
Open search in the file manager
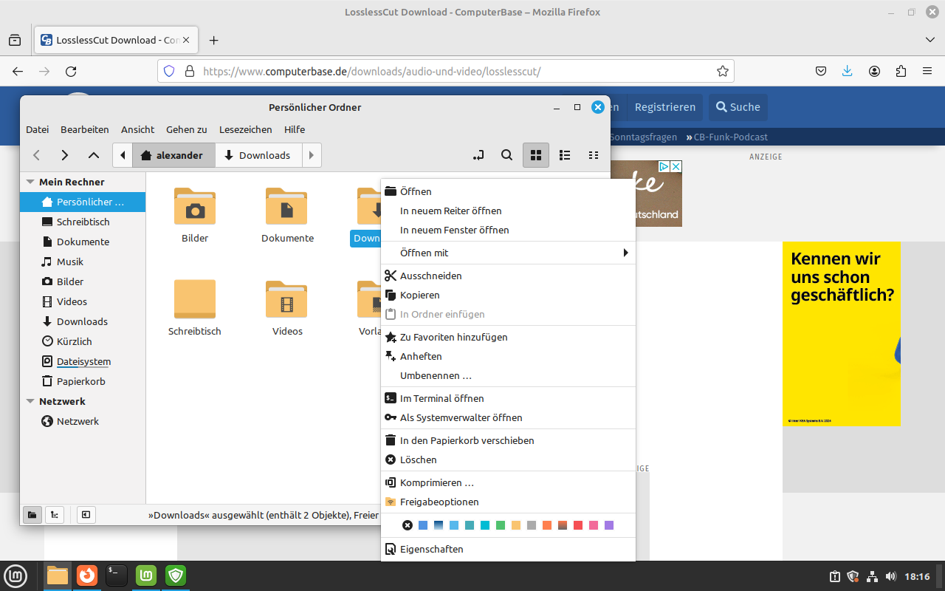click(x=507, y=155)
